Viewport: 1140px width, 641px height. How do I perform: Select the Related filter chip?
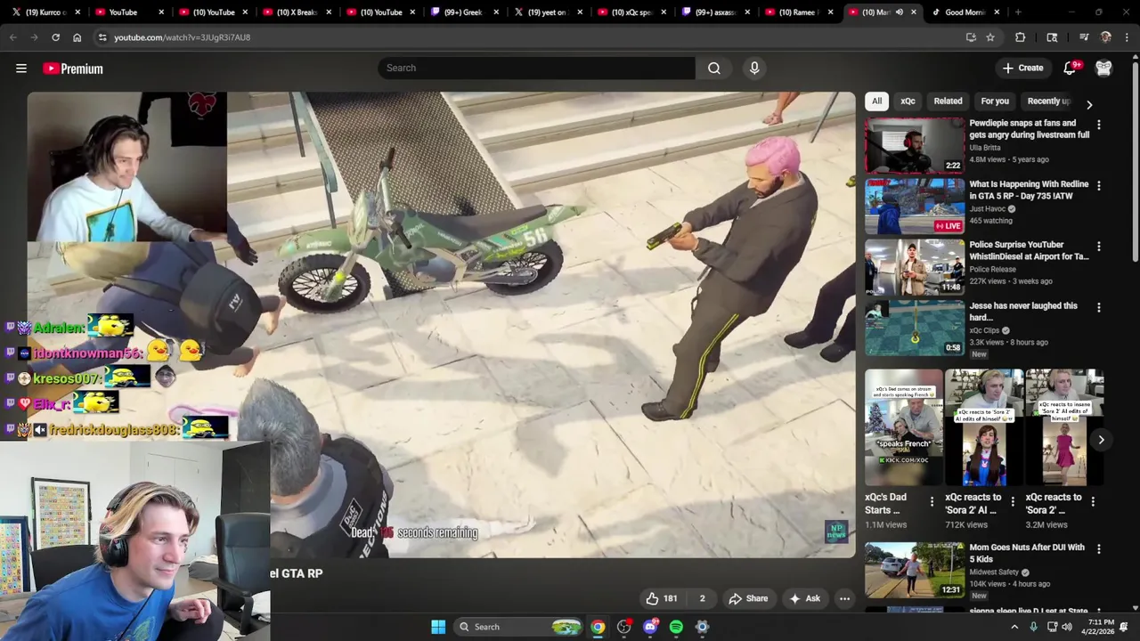pyautogui.click(x=948, y=101)
